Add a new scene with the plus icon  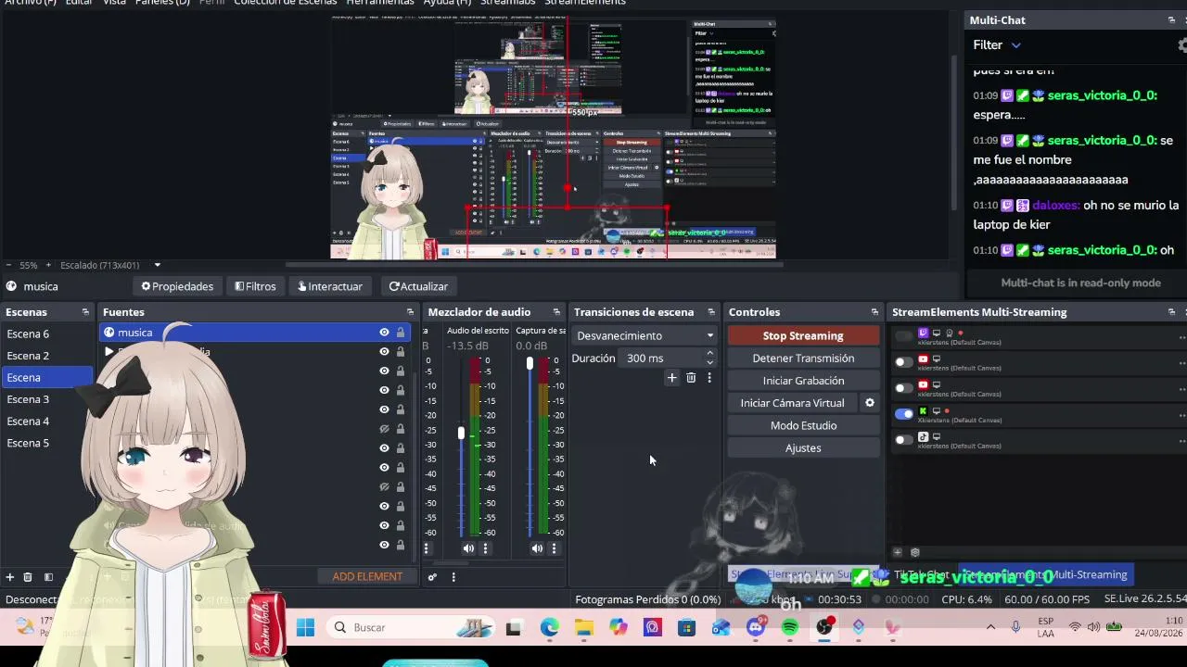point(10,577)
